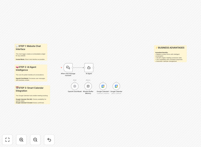Click the reset zoom arrow button
This screenshot has width=201, height=147.
[x=49, y=140]
